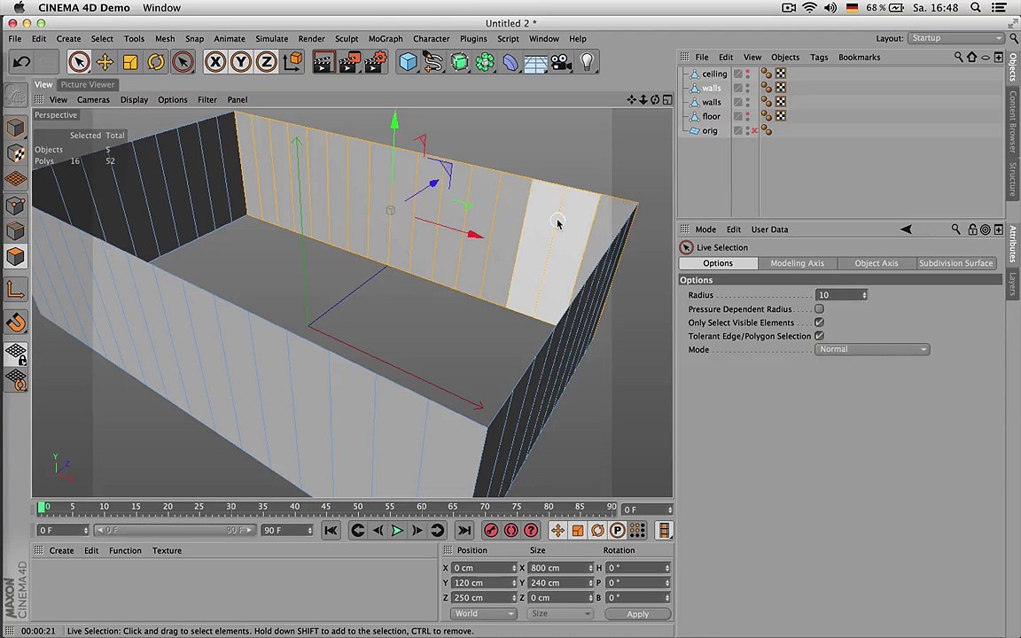Select the Scale tool
1021x638 pixels.
(130, 62)
